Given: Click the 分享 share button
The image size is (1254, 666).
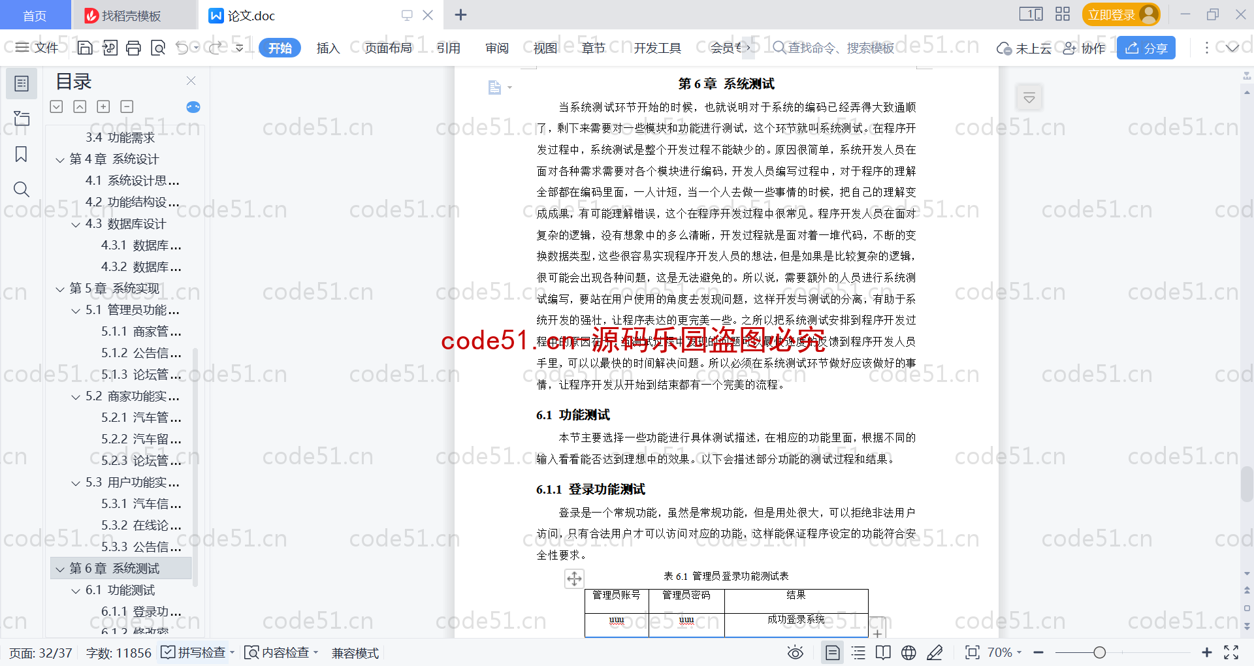Looking at the screenshot, I should click(1146, 48).
